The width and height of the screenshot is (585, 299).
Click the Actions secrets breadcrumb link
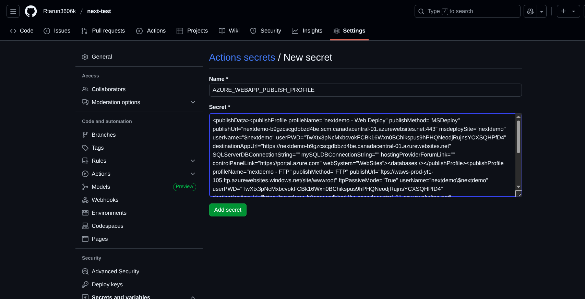coord(242,58)
